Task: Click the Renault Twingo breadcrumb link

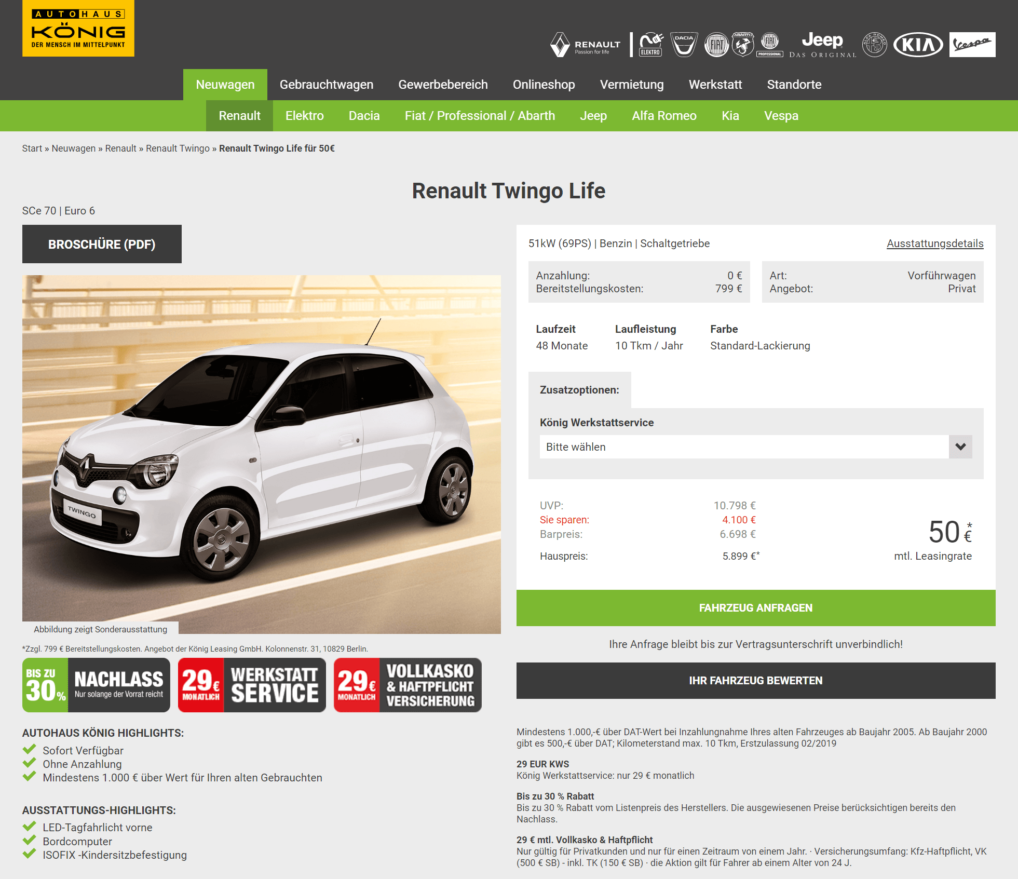Action: click(x=178, y=148)
